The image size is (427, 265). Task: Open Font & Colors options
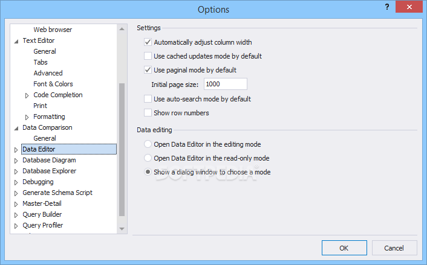pos(53,84)
